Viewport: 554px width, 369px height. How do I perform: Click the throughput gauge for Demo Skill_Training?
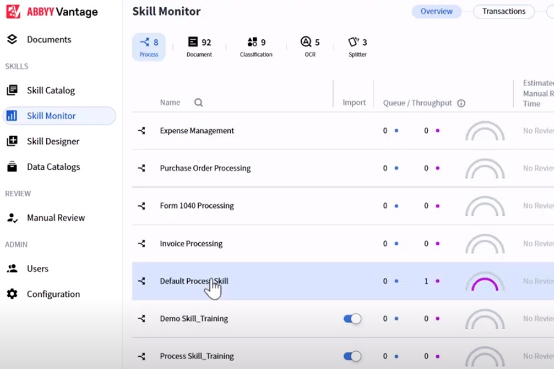pos(485,319)
